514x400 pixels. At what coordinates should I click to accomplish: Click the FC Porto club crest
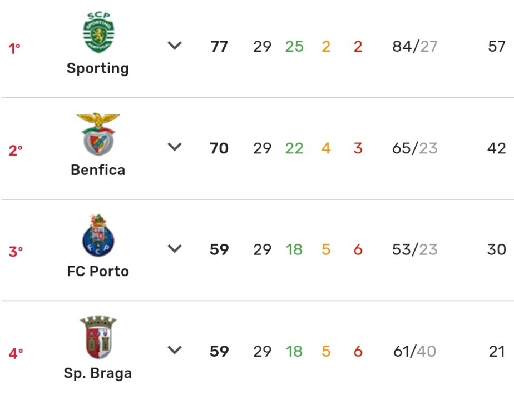98,236
